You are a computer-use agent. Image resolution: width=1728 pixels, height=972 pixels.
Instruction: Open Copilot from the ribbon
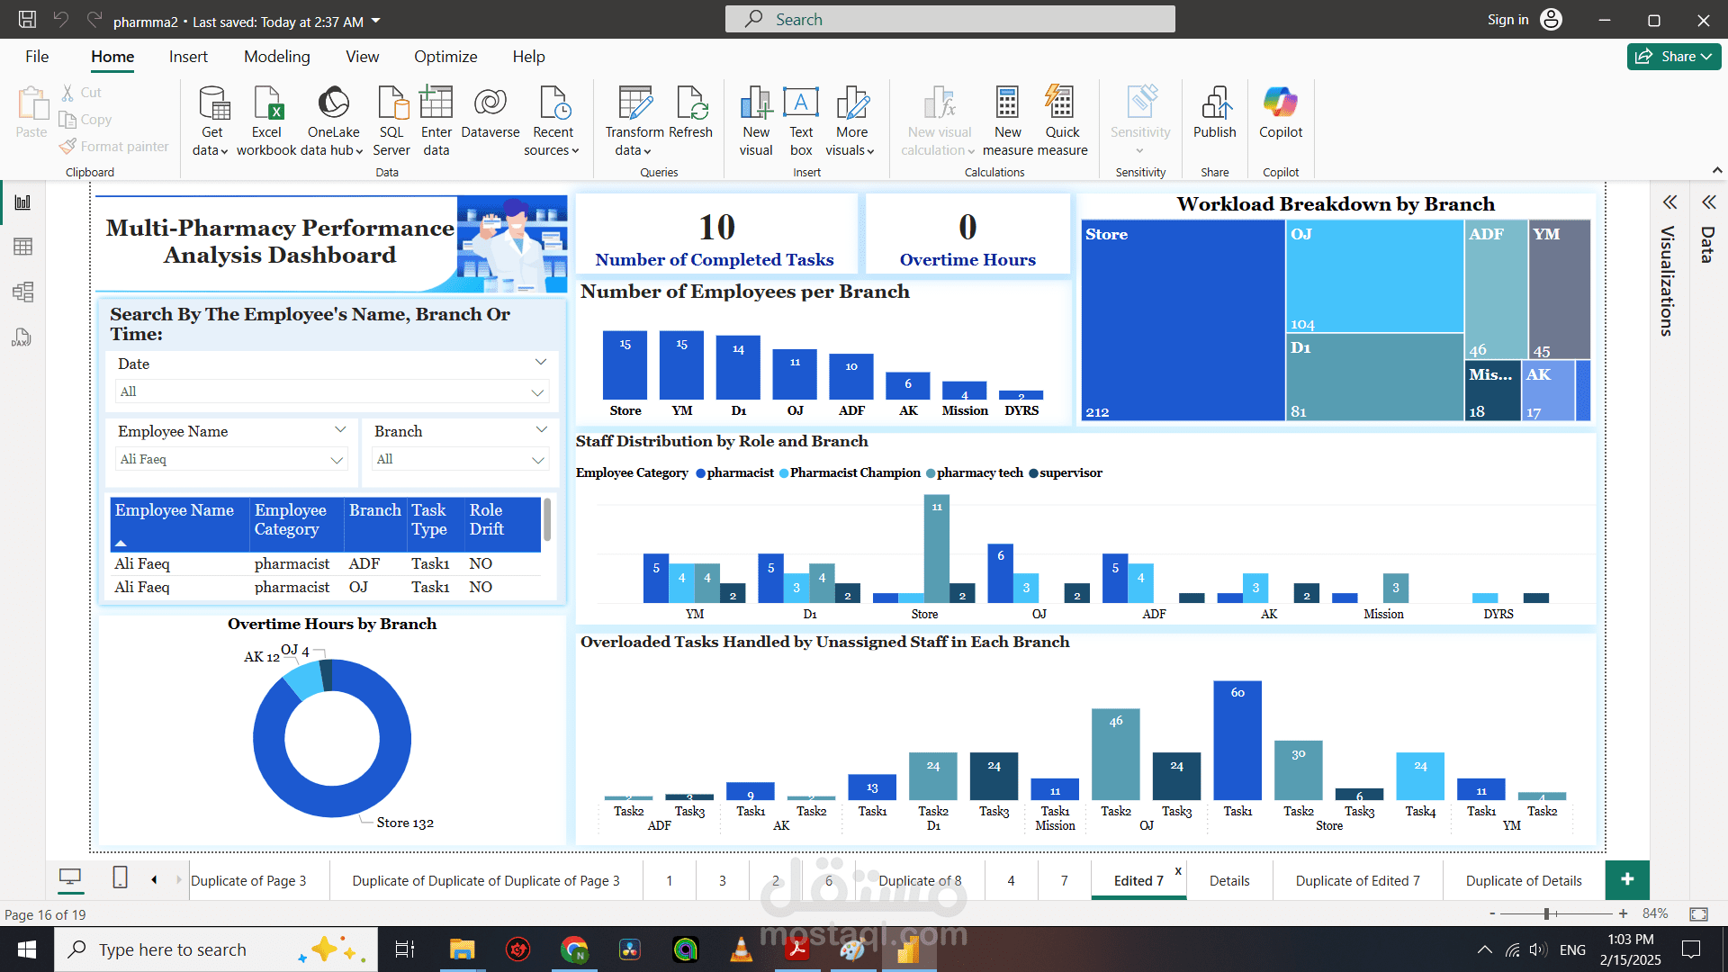click(x=1281, y=112)
